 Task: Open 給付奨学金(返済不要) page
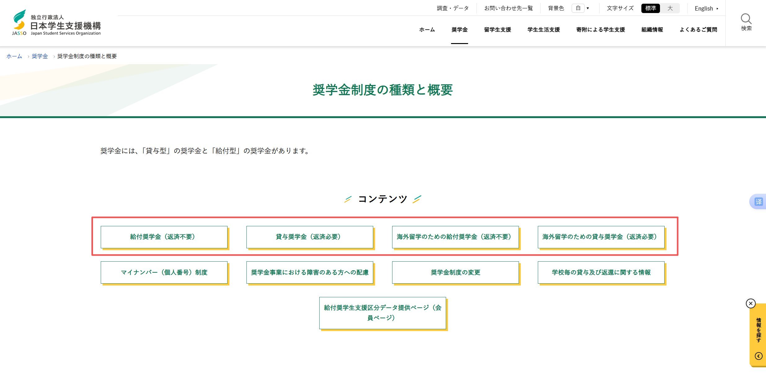pyautogui.click(x=164, y=237)
